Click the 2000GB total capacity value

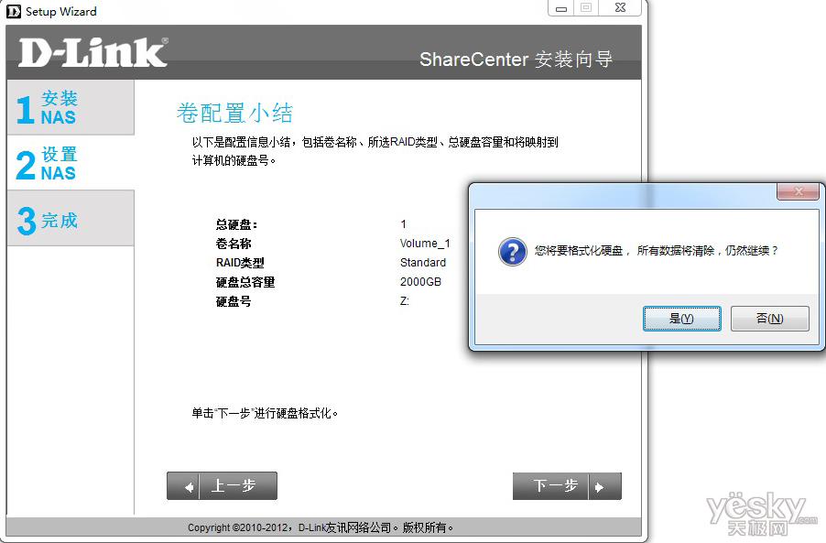(x=420, y=282)
